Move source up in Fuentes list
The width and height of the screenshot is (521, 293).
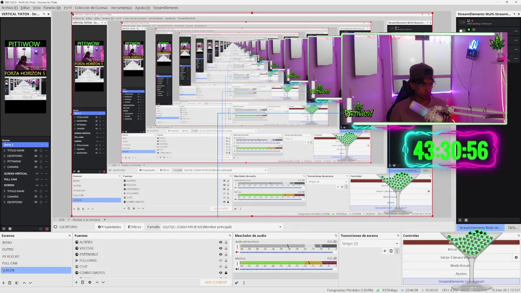[97, 282]
